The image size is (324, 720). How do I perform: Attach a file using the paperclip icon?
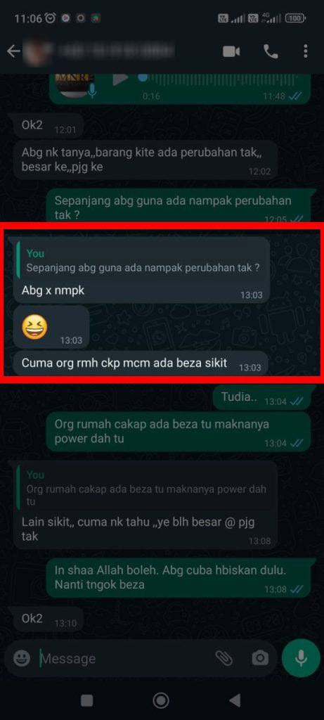(224, 658)
